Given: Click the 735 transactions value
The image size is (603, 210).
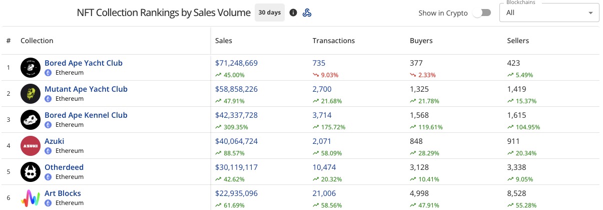Looking at the screenshot, I should 319,63.
